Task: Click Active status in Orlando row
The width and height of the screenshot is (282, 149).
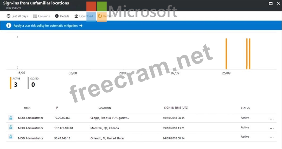Action: (245, 137)
